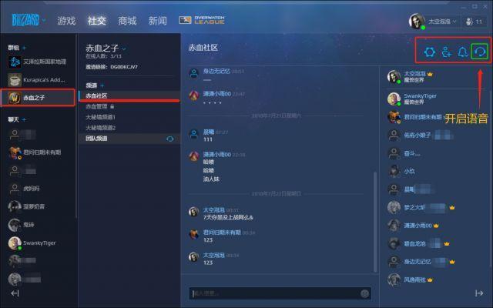The image size is (493, 308).
Task: Open the emoji picker in message box
Action: tap(364, 293)
